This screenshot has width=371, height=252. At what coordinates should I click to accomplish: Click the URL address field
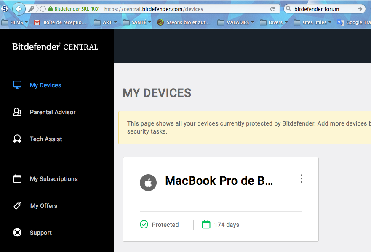coord(184,9)
